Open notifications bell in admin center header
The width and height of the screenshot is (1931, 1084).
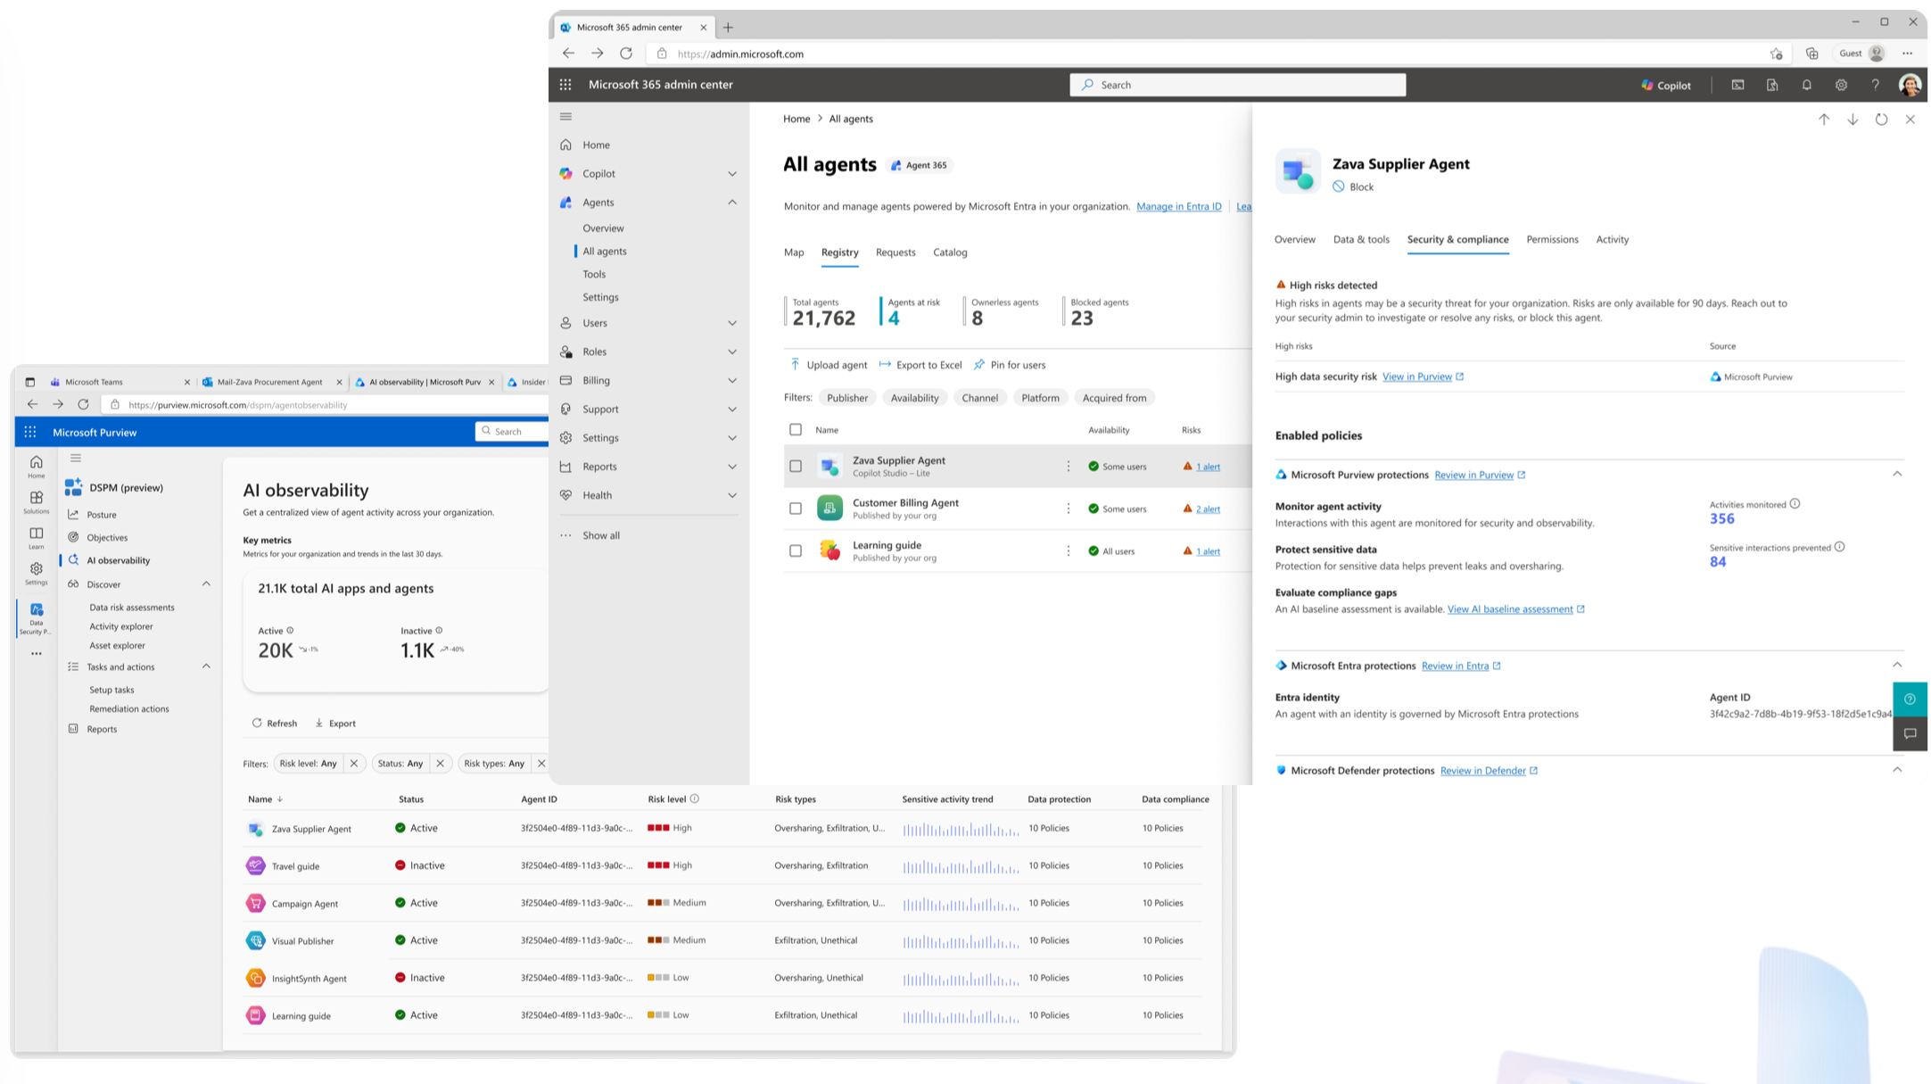(1806, 85)
